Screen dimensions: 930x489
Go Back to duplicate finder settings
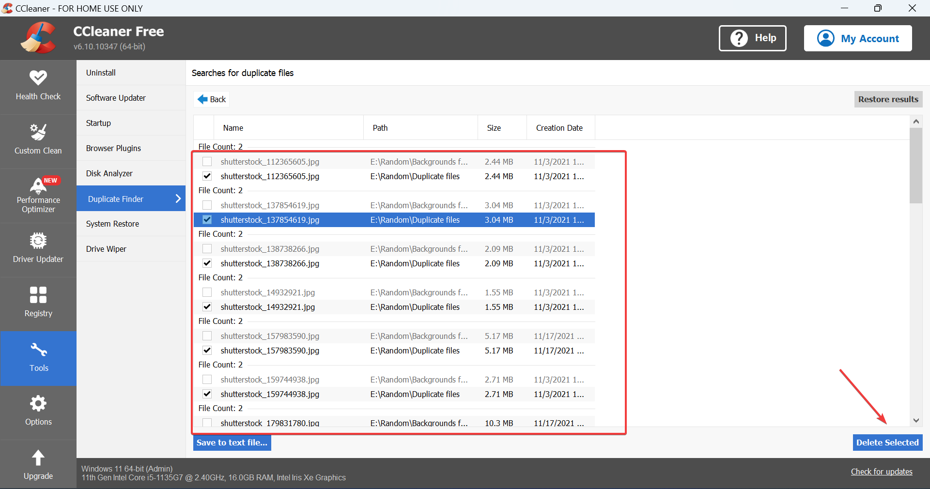pyautogui.click(x=212, y=99)
